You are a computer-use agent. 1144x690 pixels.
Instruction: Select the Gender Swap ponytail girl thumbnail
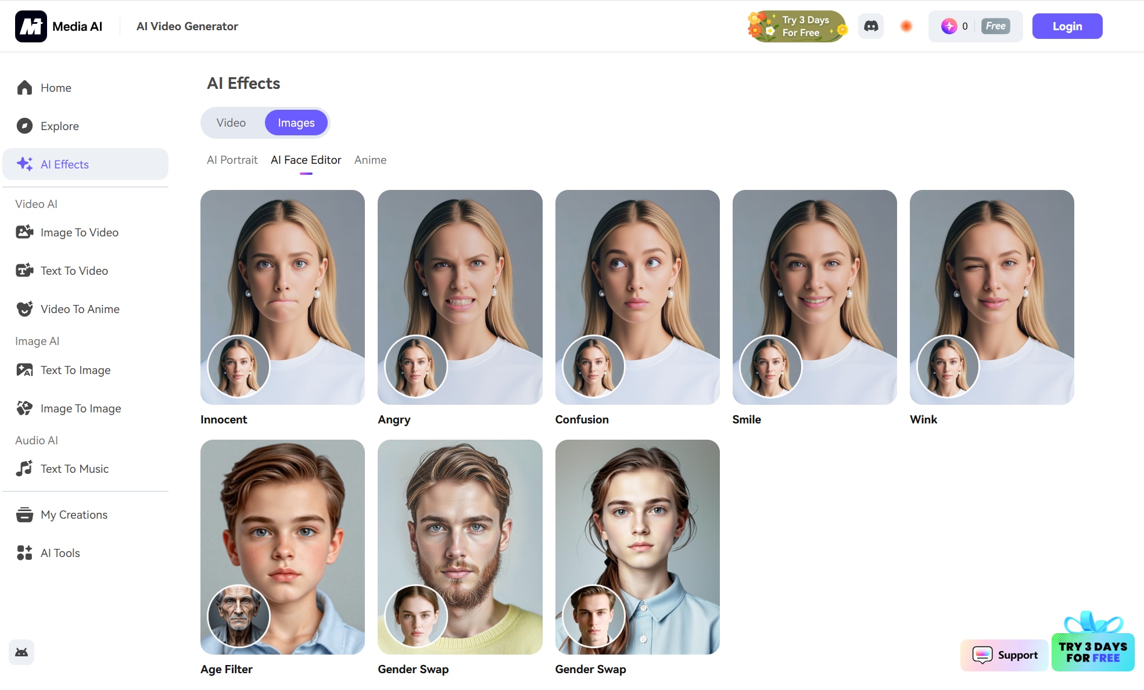click(637, 547)
